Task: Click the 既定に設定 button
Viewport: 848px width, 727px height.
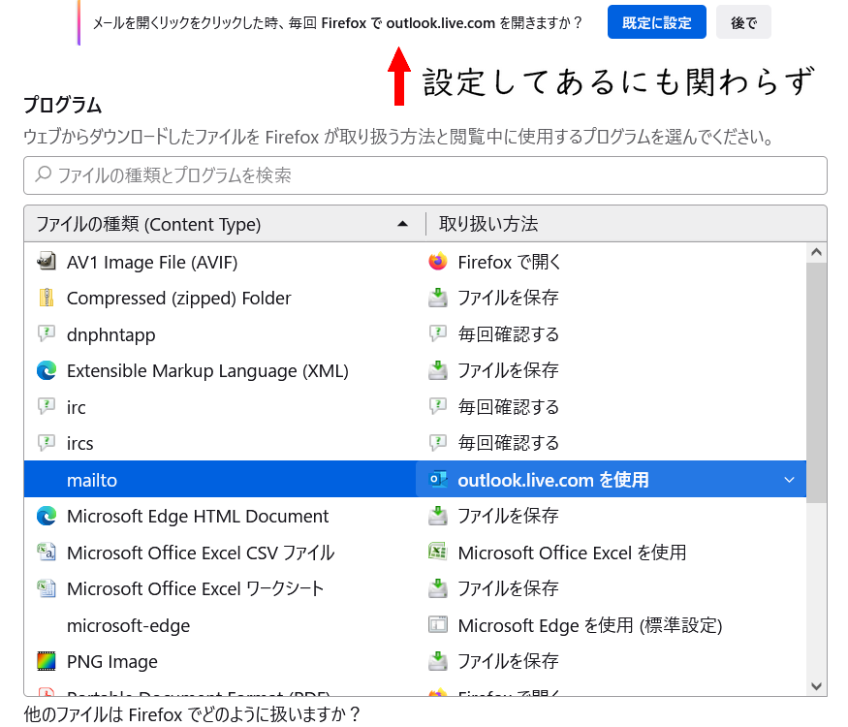Action: (x=656, y=22)
